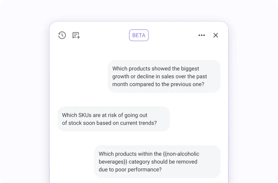Viewport: 278px width, 183px height.
Task: Click "month compared to the previous one" text
Action: [158, 84]
